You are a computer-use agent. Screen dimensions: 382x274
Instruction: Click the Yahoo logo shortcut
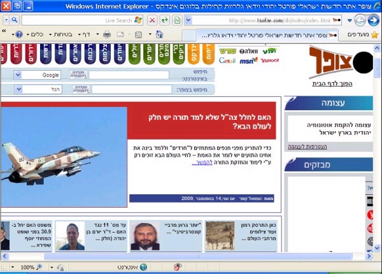pyautogui.click(x=269, y=61)
